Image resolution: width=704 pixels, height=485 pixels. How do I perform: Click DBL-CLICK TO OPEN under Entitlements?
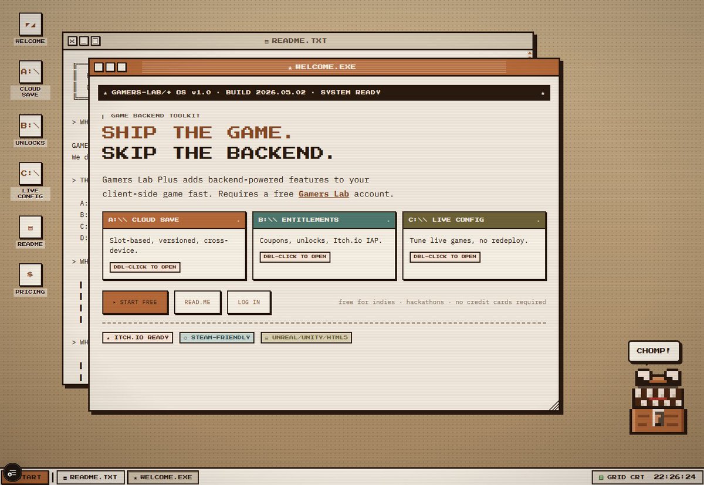click(295, 257)
